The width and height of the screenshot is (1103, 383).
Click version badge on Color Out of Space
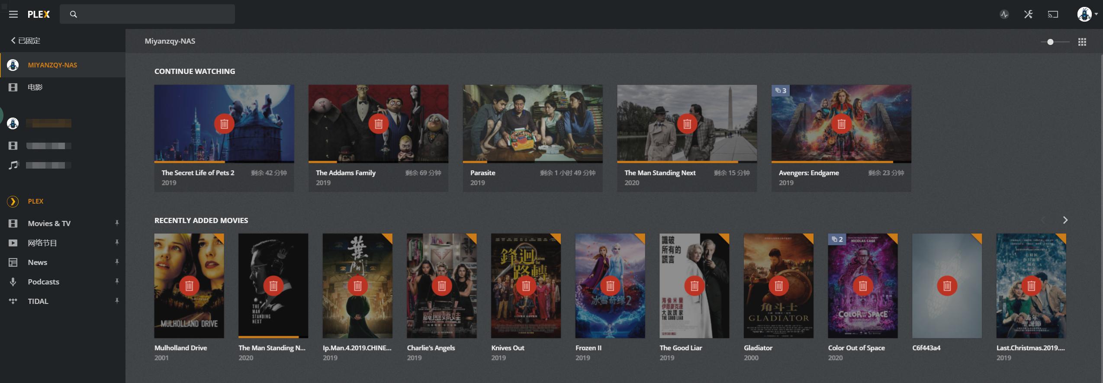[837, 239]
